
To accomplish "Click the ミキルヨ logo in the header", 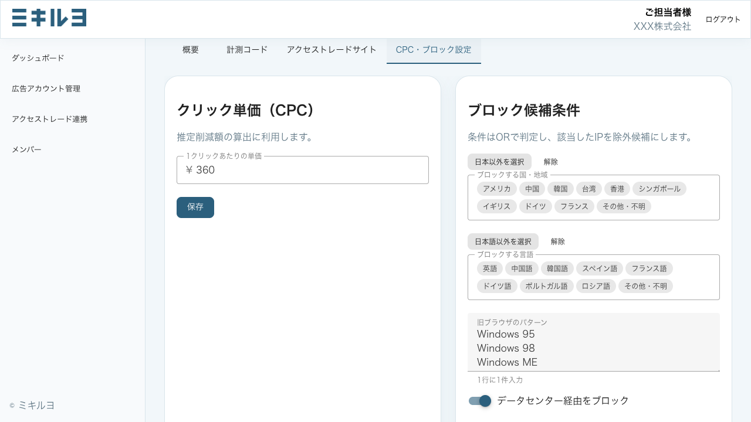I will click(x=49, y=18).
